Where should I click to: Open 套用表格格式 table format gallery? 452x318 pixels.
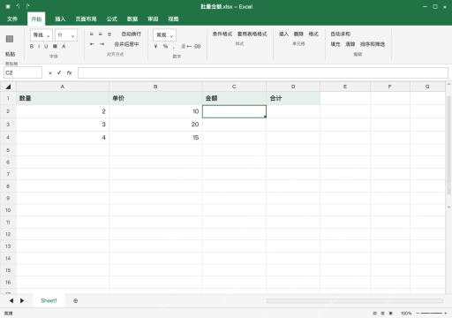(252, 34)
